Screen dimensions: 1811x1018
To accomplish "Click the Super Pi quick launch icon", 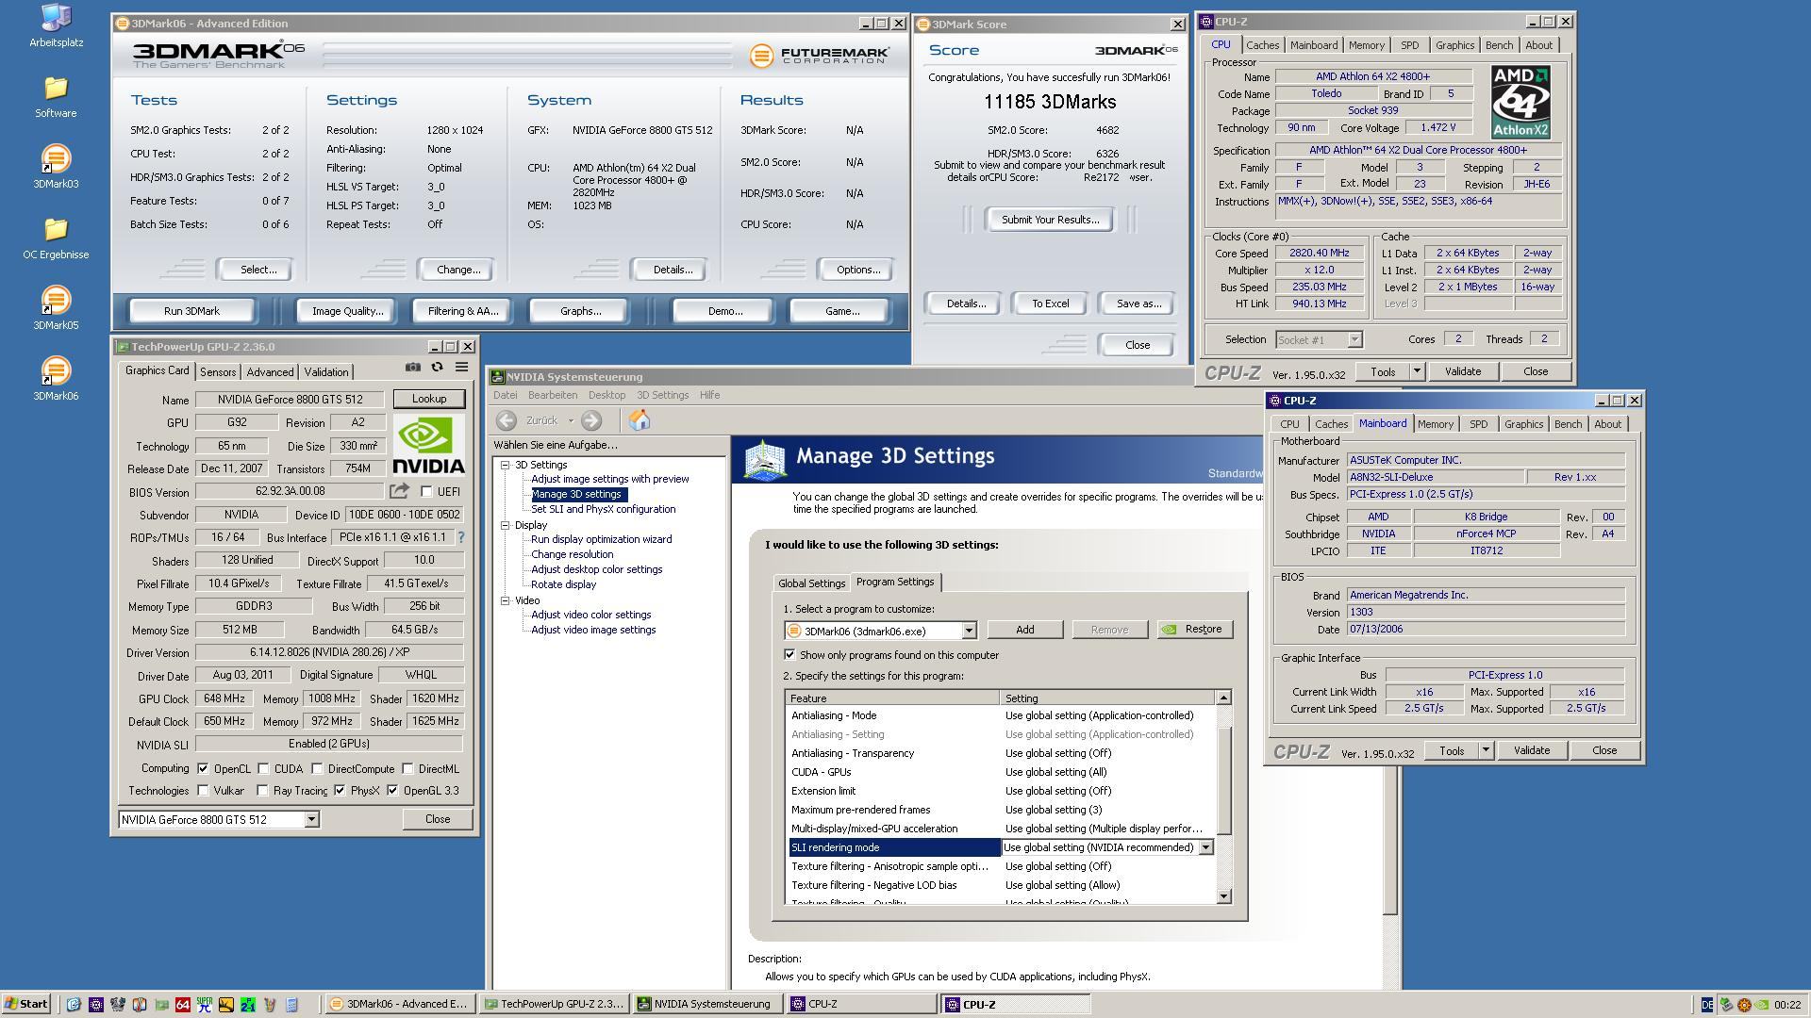I will (204, 1005).
